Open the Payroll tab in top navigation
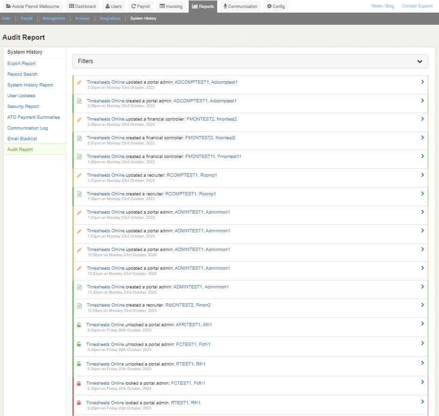The image size is (439, 416). pyautogui.click(x=141, y=7)
